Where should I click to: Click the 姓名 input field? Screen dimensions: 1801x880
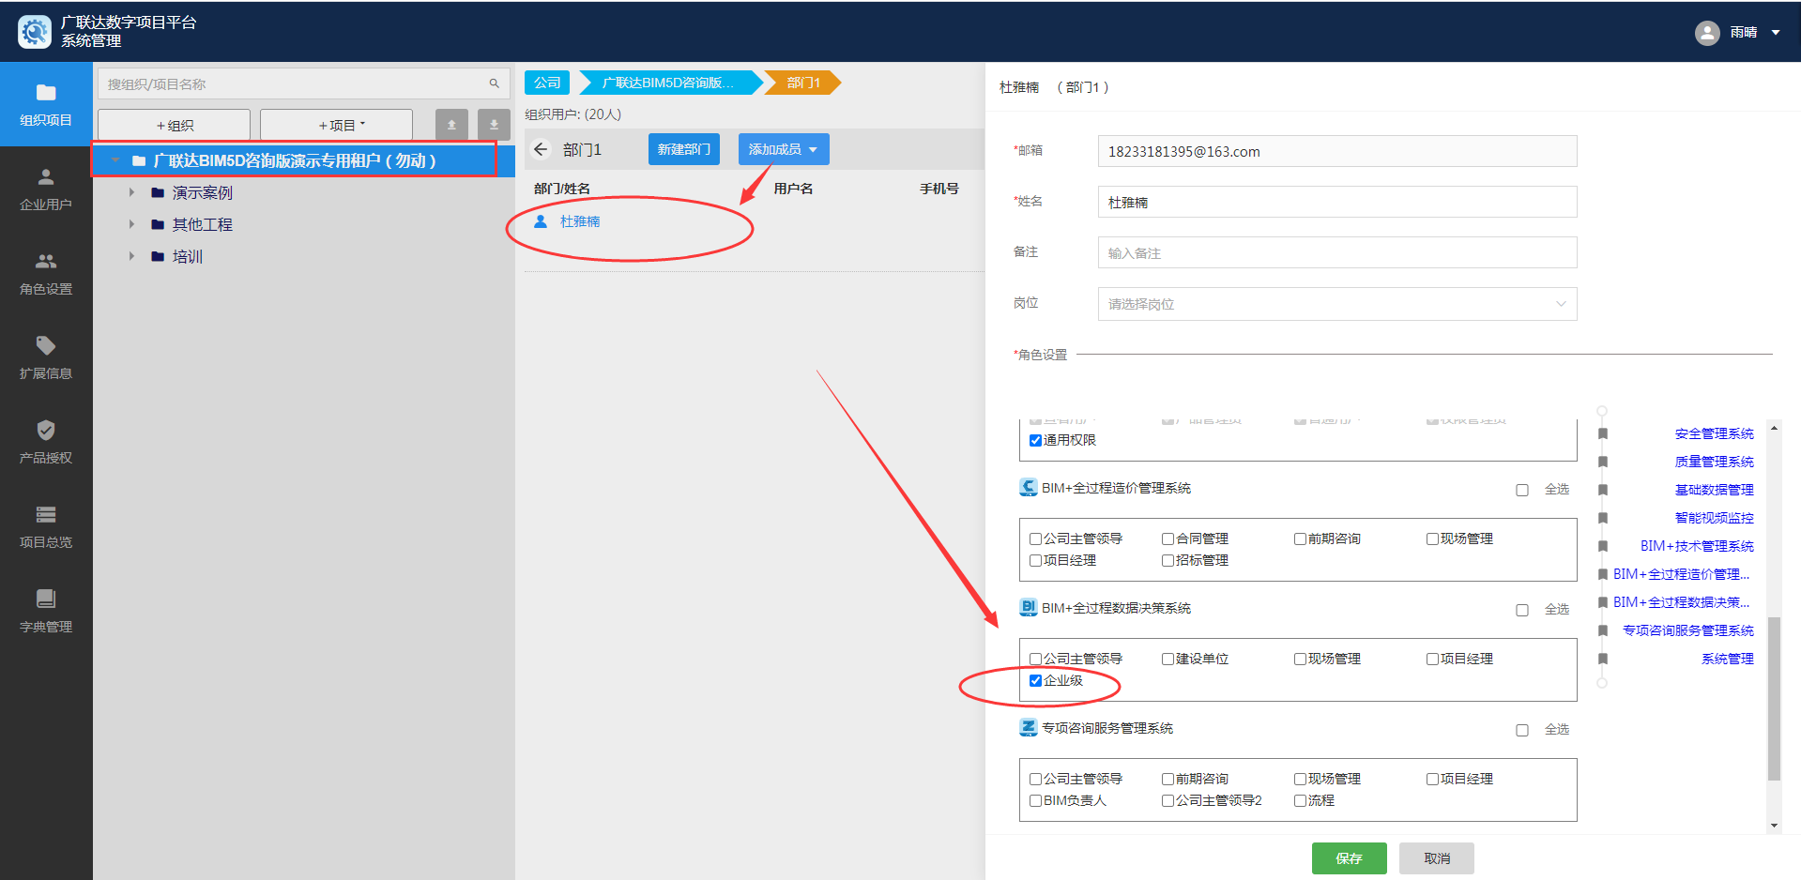pos(1337,202)
